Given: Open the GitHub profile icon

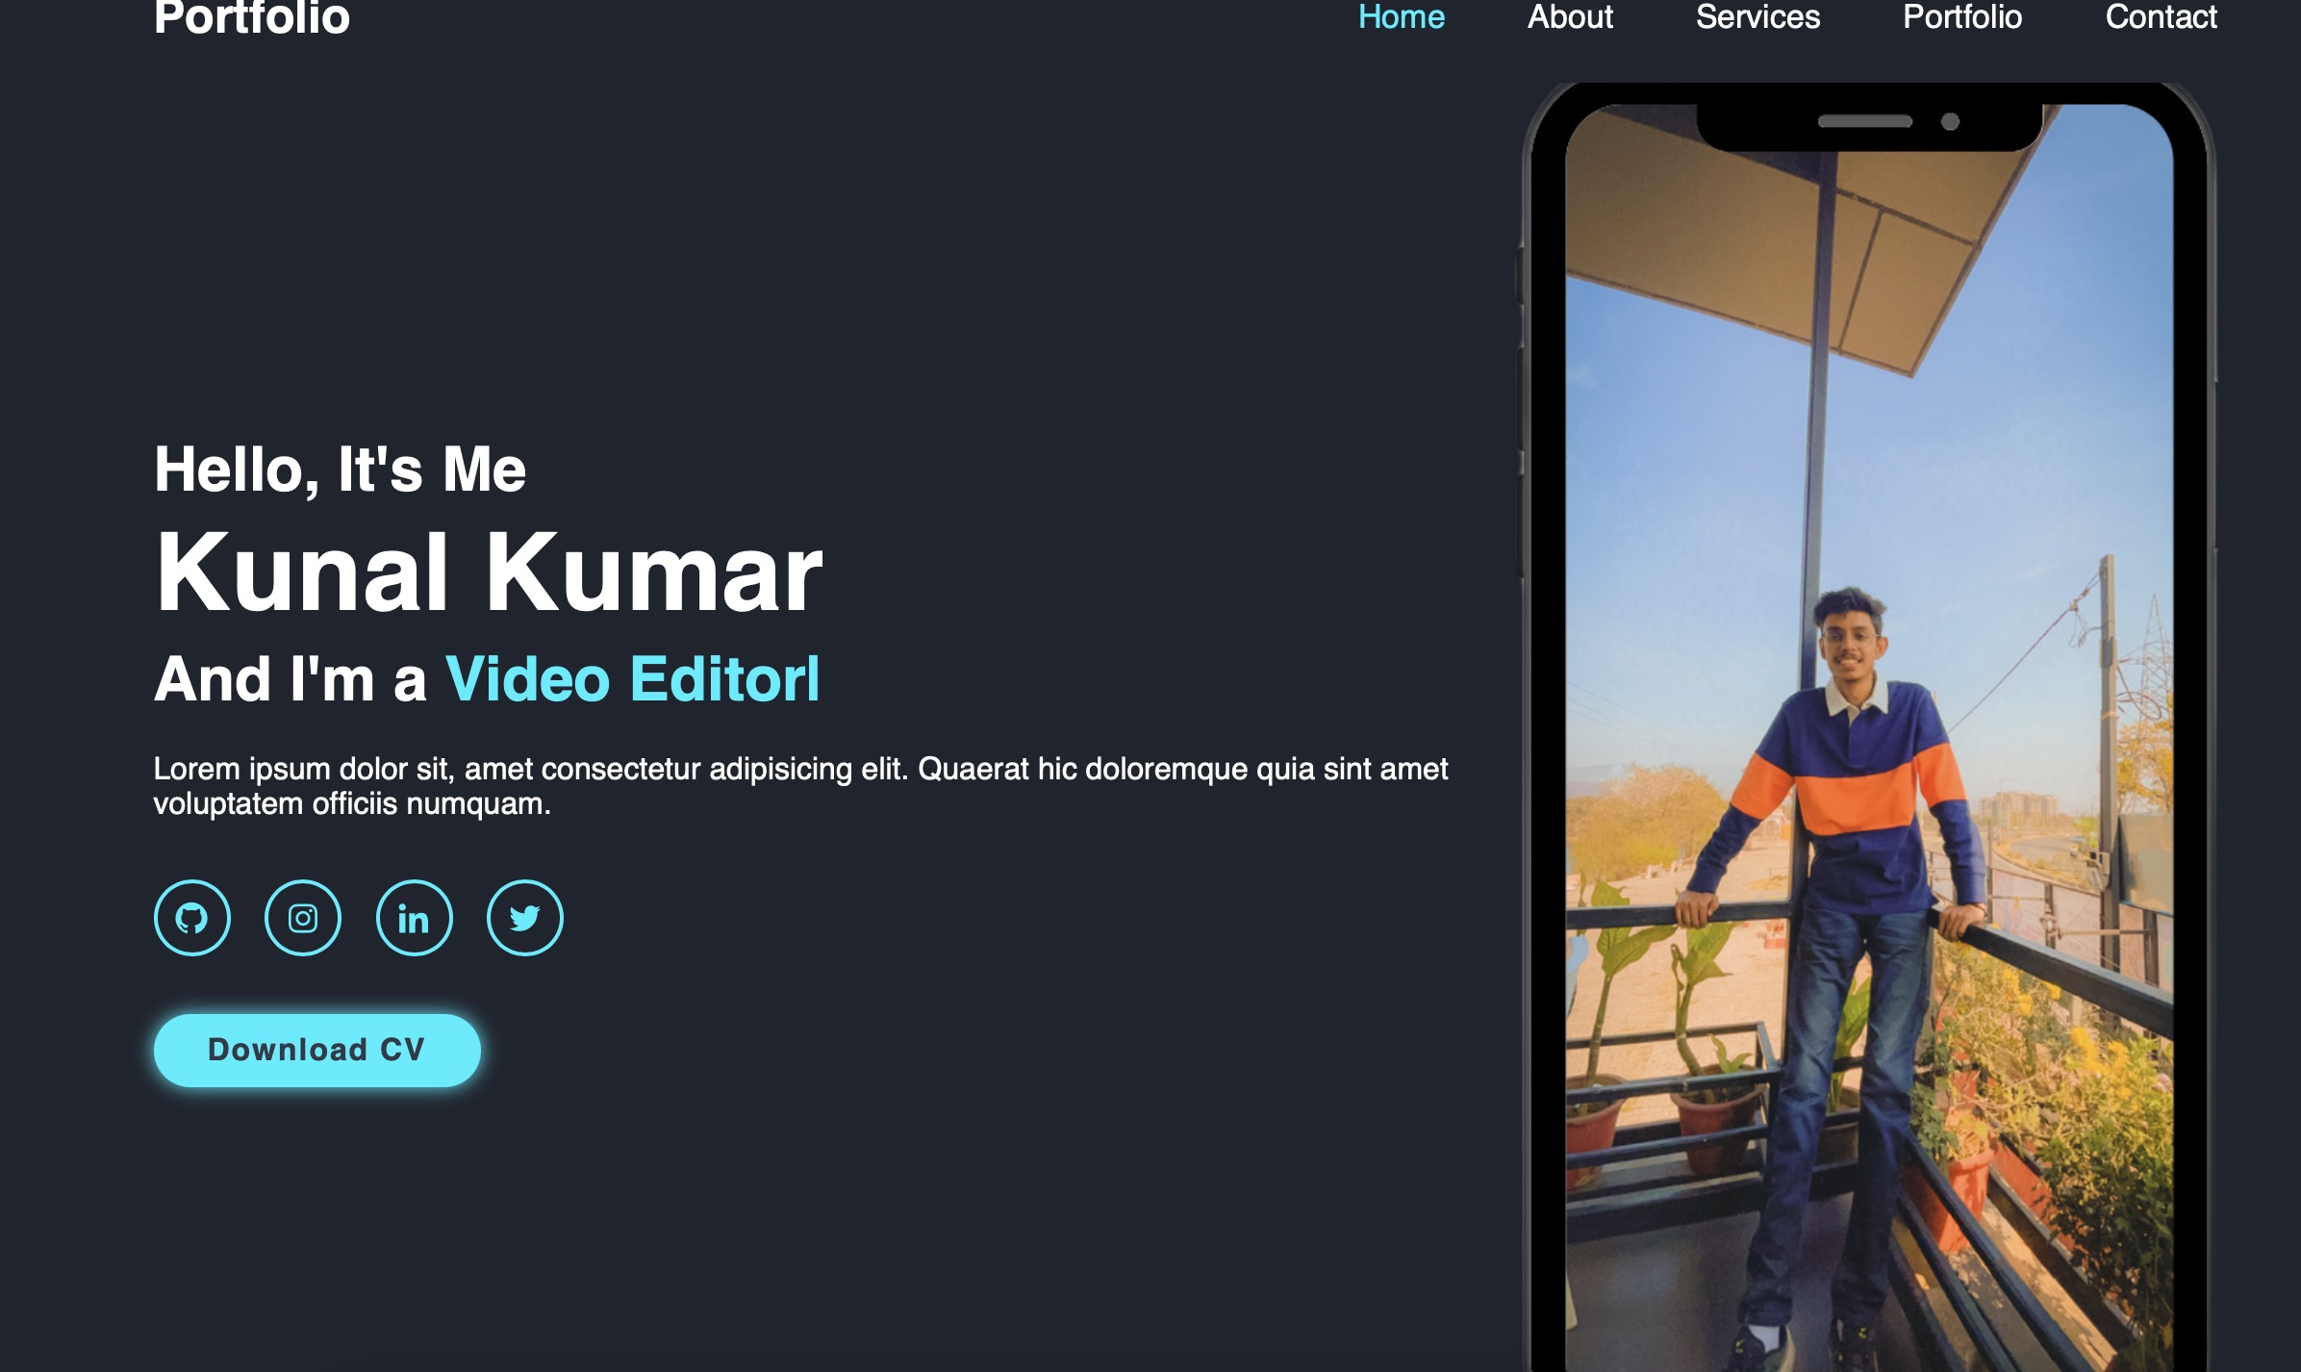Looking at the screenshot, I should pyautogui.click(x=191, y=918).
